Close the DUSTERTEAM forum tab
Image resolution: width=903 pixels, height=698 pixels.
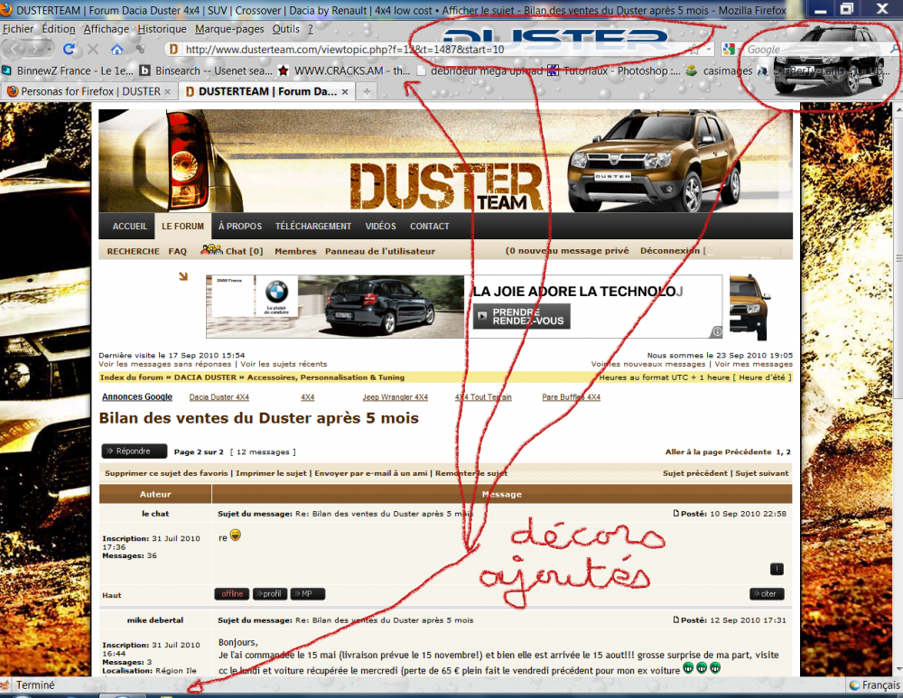tap(345, 91)
